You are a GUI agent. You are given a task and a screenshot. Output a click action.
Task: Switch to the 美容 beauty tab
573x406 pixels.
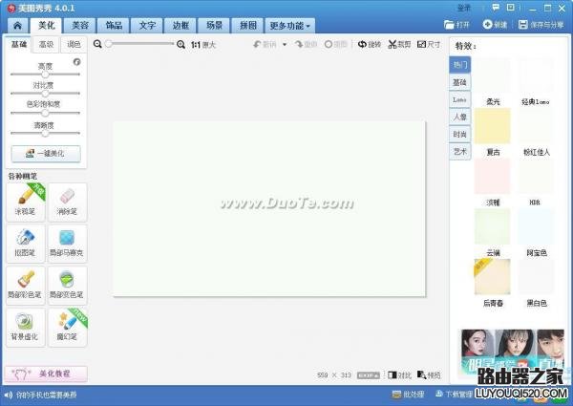coord(80,26)
